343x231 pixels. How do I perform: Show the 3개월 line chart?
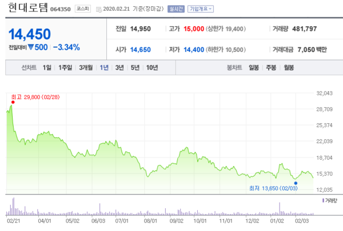coord(86,67)
